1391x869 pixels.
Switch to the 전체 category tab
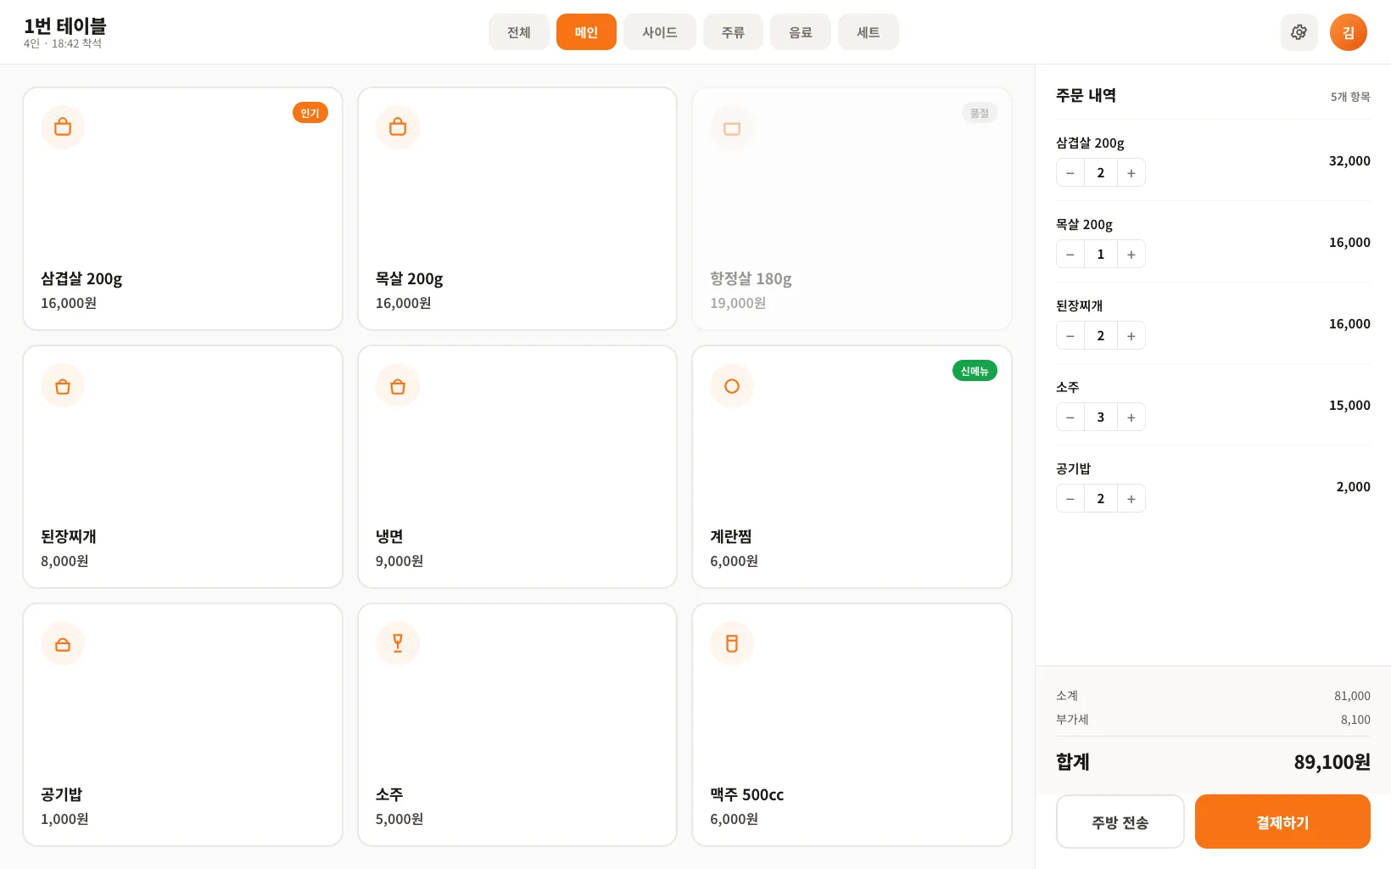(518, 32)
